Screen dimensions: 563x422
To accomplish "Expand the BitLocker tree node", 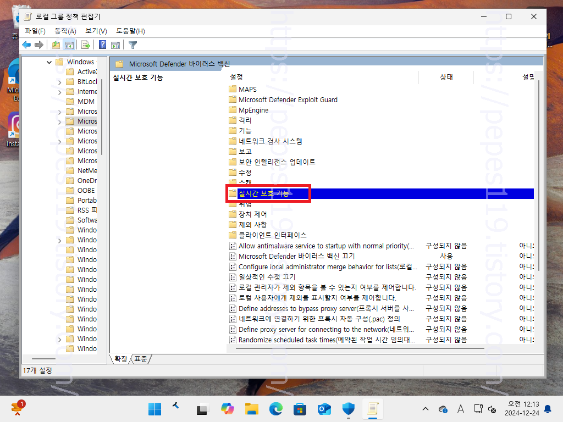I will point(59,82).
